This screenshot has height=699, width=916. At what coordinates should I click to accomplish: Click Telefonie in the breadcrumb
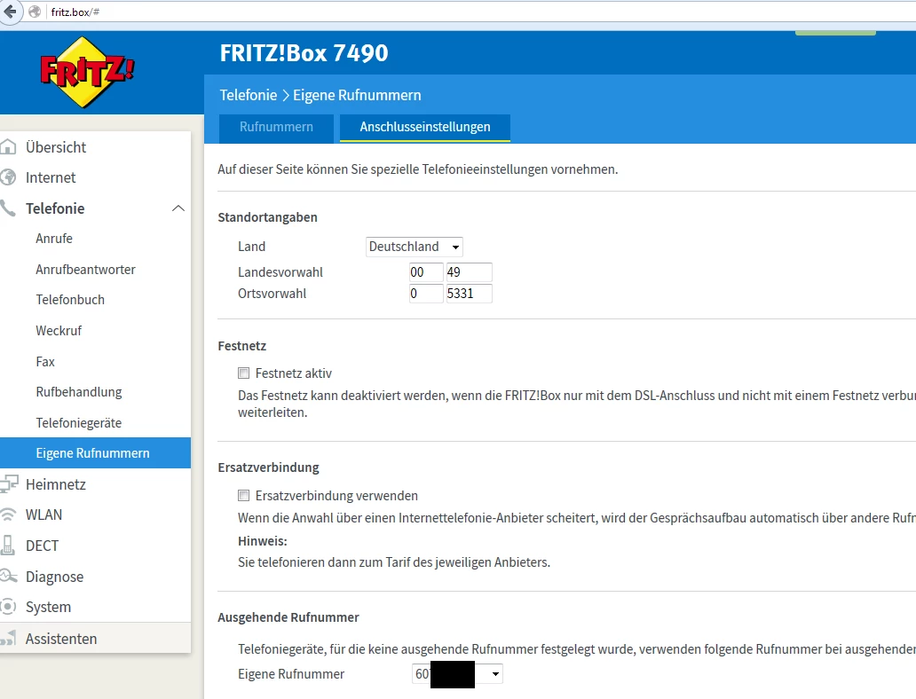click(249, 95)
